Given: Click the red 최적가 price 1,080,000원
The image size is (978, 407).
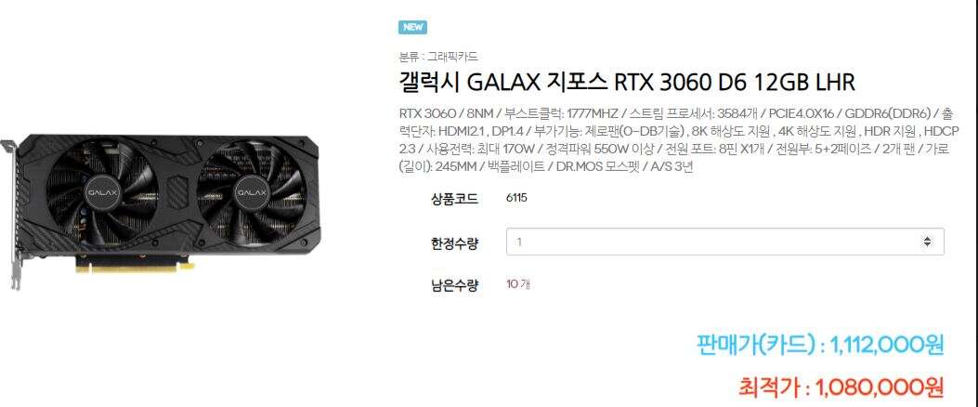Looking at the screenshot, I should (841, 387).
